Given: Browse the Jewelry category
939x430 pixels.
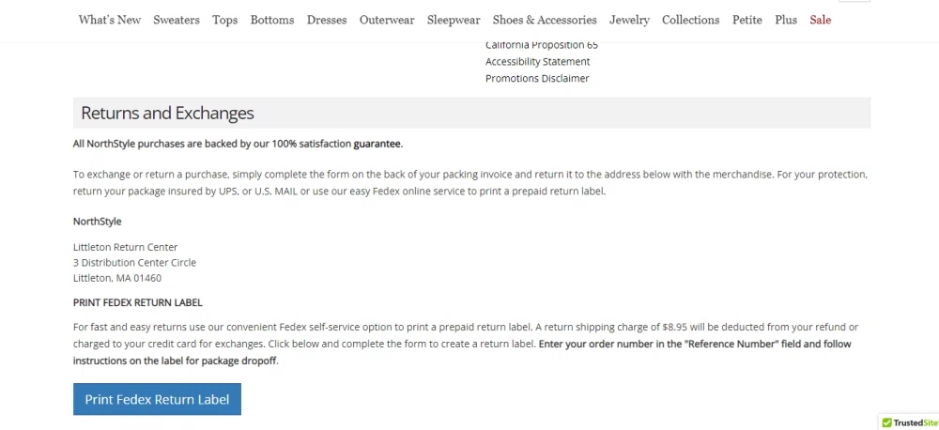Looking at the screenshot, I should 629,20.
